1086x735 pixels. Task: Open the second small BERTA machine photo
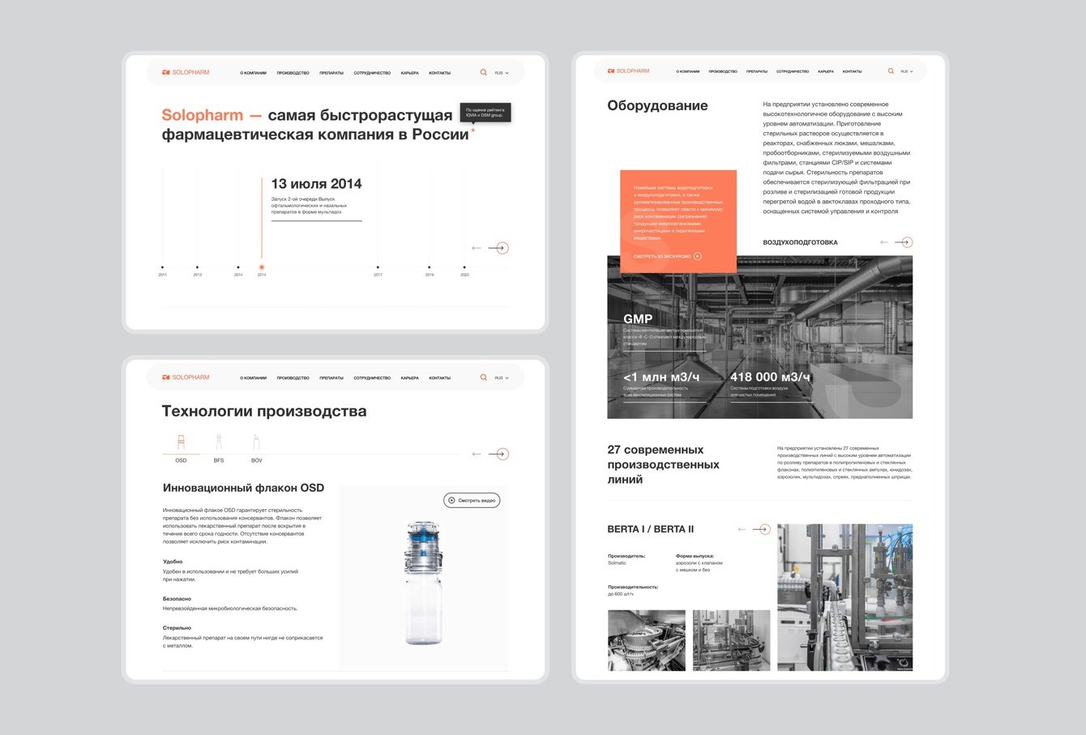point(732,640)
